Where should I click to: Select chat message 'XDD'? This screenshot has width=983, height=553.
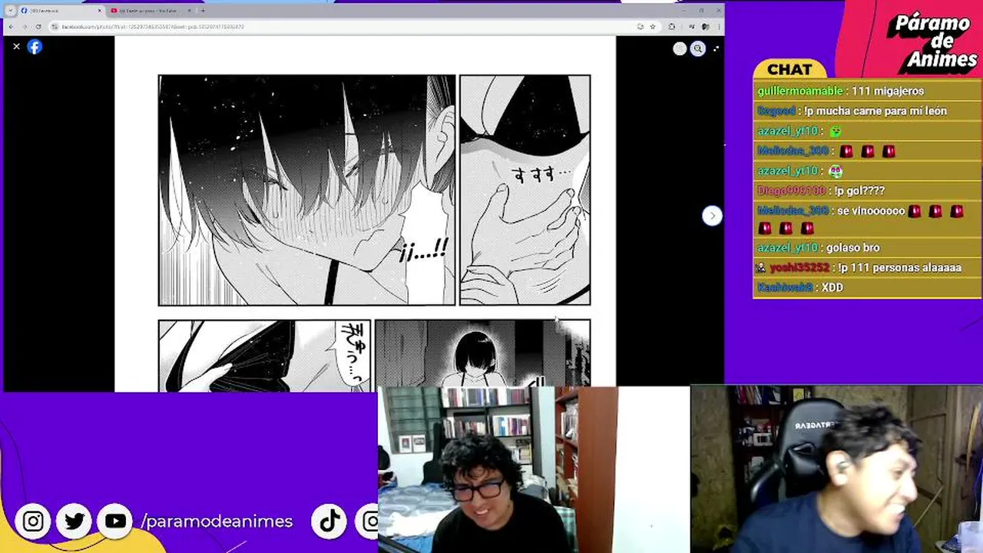(832, 287)
